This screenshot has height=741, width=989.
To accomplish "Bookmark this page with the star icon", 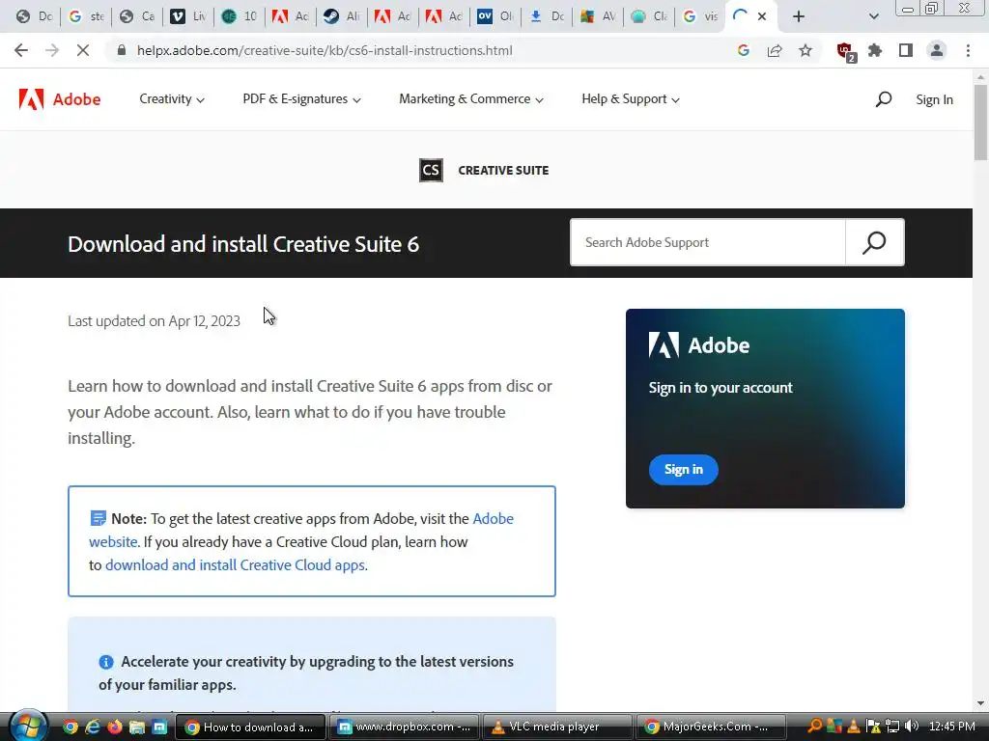I will coord(805,50).
